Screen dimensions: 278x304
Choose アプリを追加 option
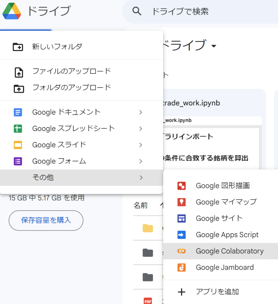click(221, 292)
